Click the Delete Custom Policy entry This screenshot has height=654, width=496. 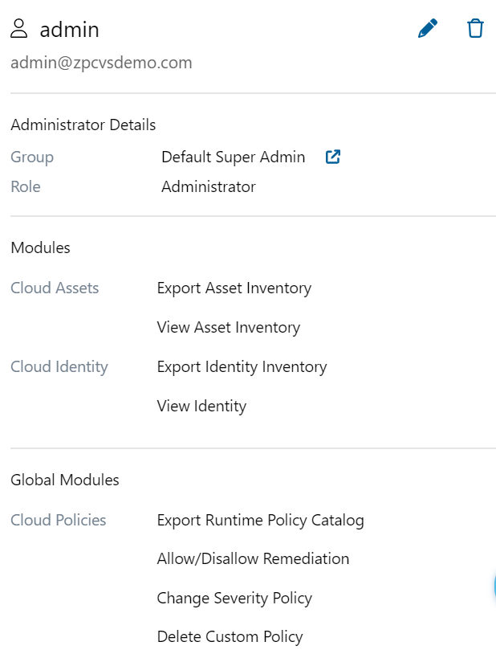pos(230,637)
